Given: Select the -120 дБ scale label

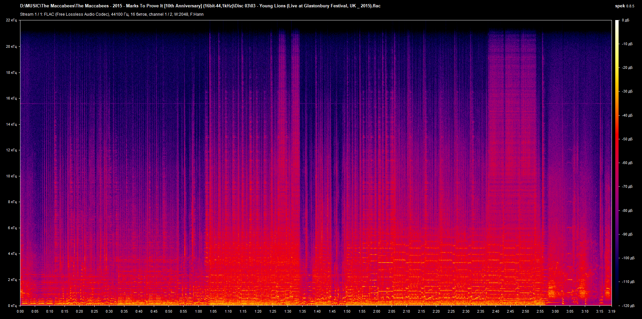Looking at the screenshot, I should point(628,306).
